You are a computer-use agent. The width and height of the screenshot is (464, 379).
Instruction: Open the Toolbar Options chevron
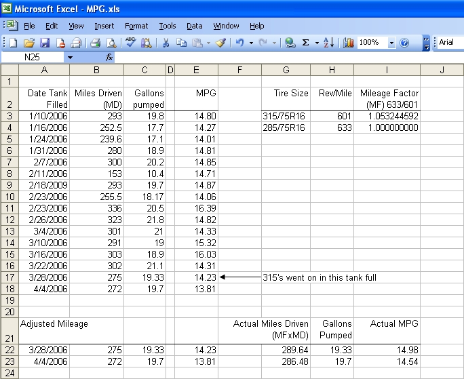coord(426,43)
